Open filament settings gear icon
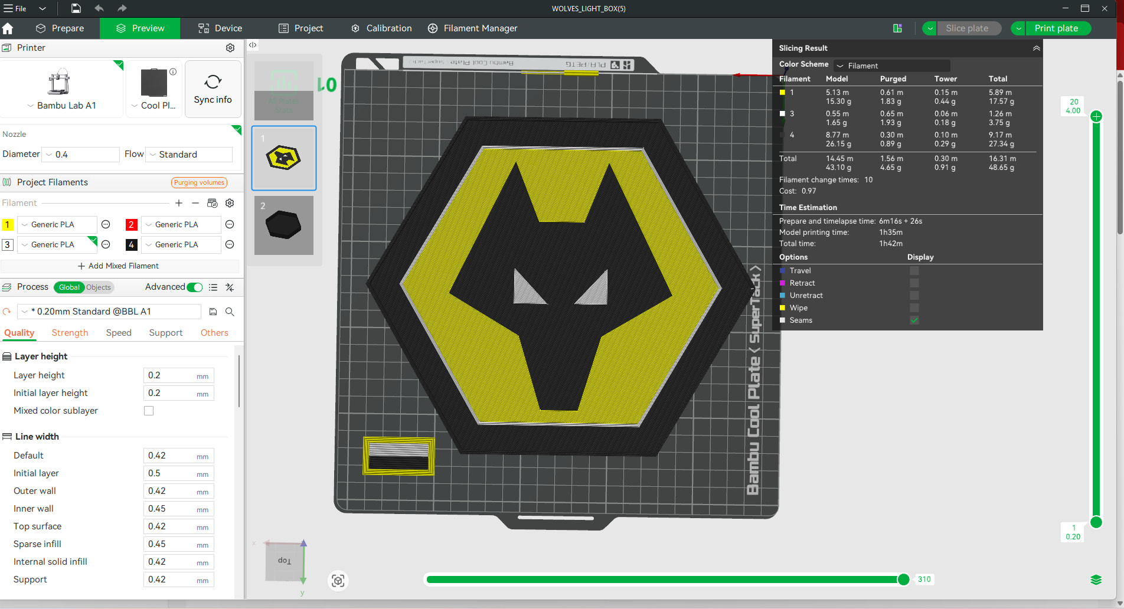Viewport: 1124px width, 609px height. pos(230,203)
